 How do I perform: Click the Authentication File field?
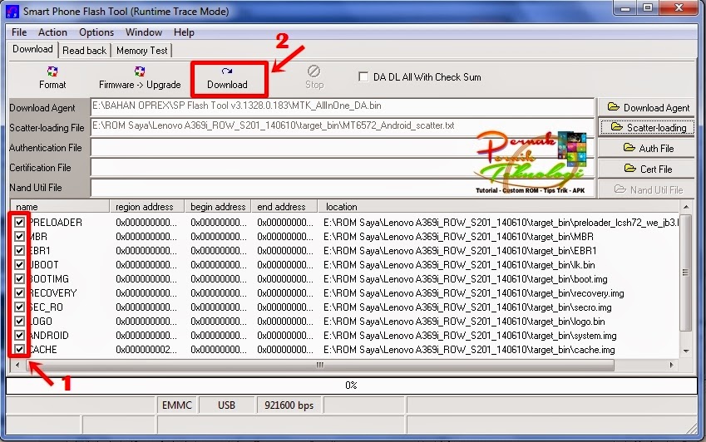coord(343,148)
